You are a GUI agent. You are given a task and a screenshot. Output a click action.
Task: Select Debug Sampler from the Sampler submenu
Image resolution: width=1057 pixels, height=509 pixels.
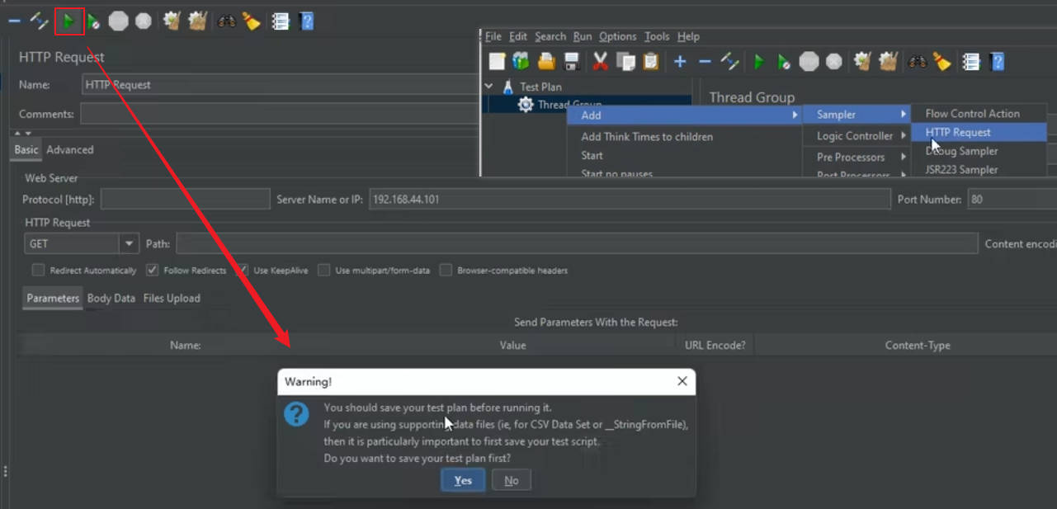(x=961, y=151)
